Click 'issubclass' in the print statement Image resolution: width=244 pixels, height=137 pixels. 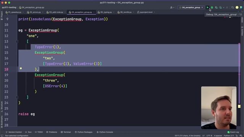coord(41,19)
